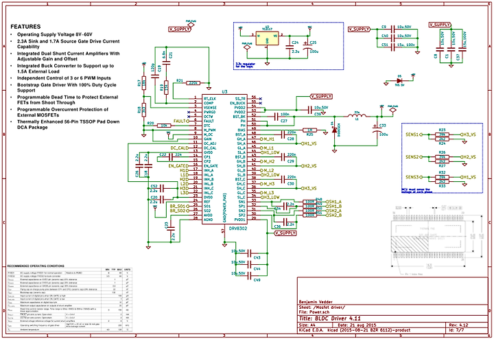Select the M_L1 net label

268,148
